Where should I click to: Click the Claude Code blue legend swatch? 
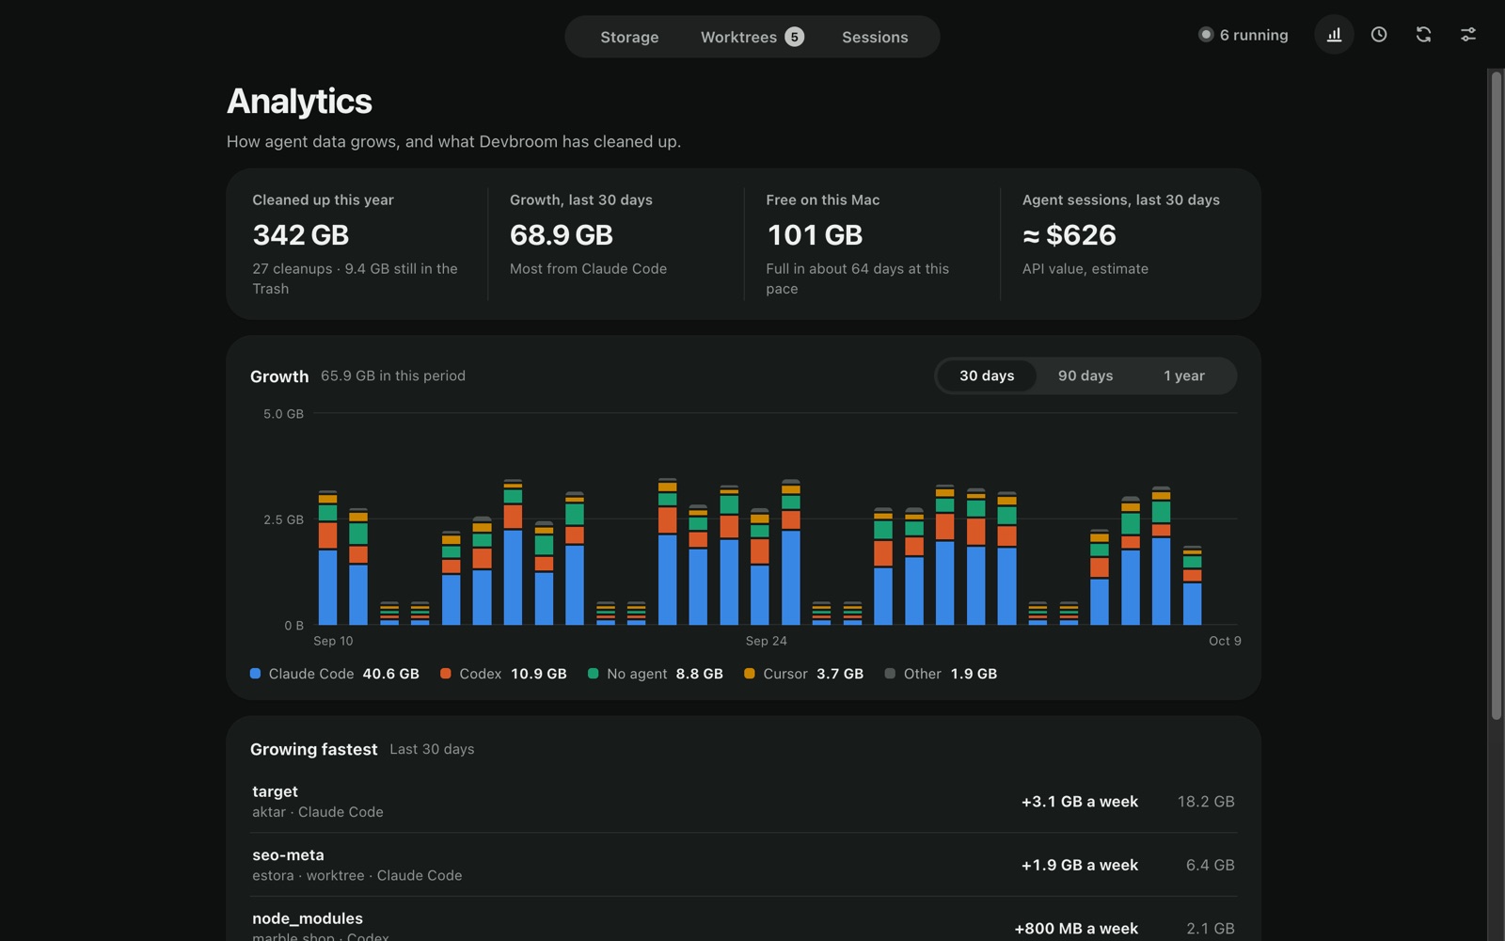point(255,674)
